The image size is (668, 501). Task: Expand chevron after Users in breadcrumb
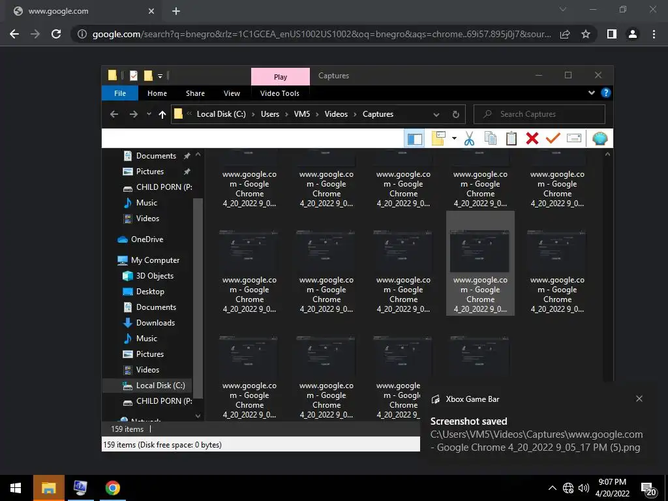click(x=286, y=115)
